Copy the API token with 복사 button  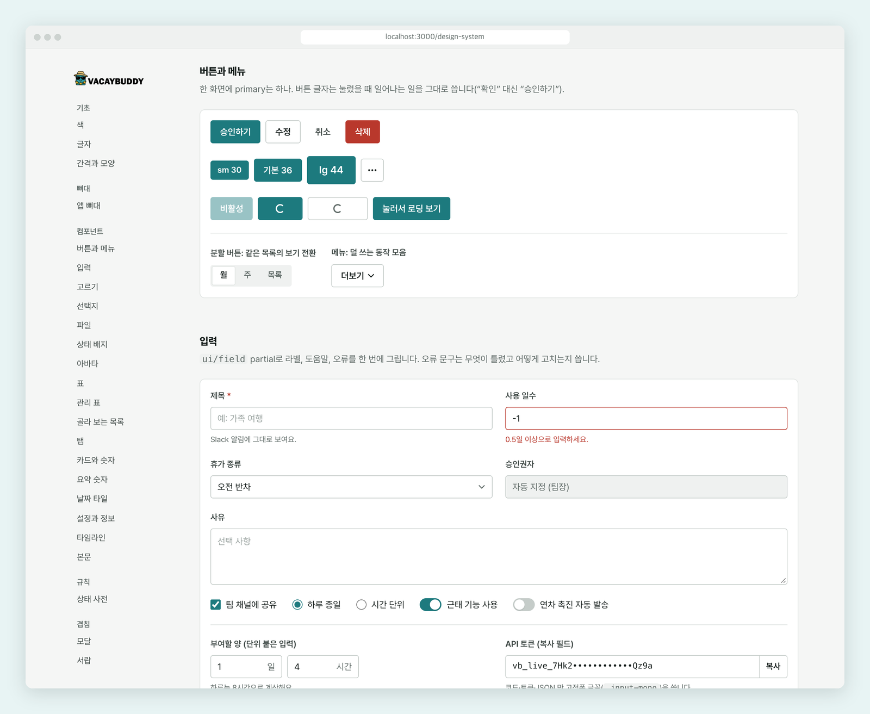pyautogui.click(x=773, y=666)
